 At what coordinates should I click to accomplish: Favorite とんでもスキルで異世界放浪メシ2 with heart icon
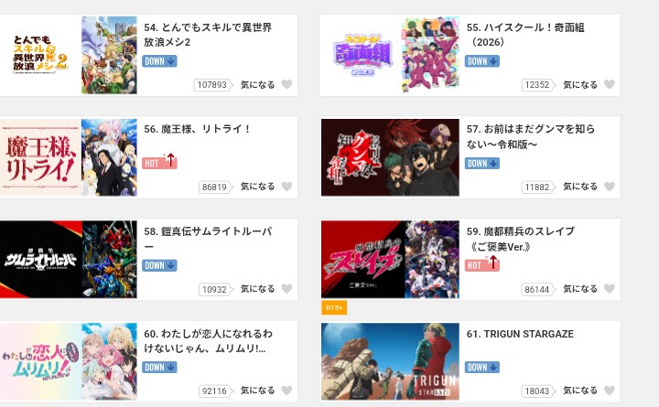[286, 84]
